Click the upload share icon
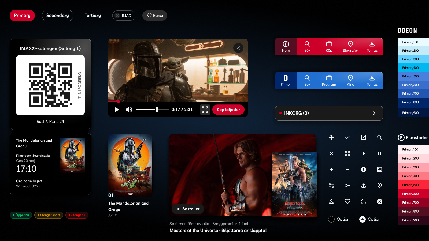This screenshot has height=241, width=429. [x=364, y=186]
